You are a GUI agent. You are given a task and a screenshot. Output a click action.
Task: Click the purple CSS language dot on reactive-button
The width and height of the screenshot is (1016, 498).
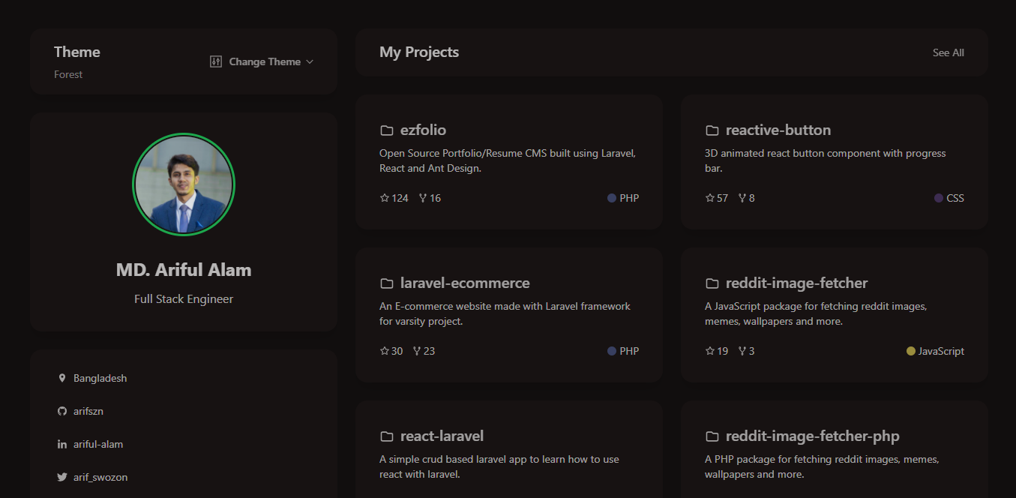tap(939, 197)
